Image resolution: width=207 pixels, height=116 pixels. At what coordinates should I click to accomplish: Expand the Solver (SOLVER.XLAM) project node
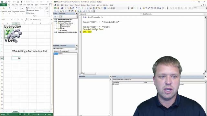coord(54,19)
